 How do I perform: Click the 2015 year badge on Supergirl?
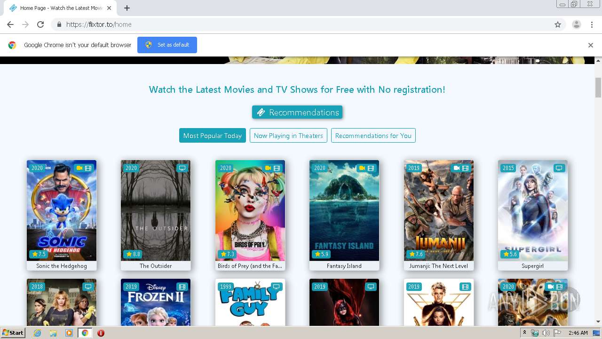508,168
